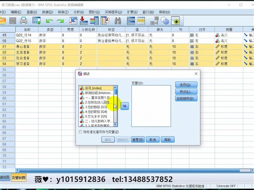Click the green Undo arrow
The width and height of the screenshot is (254, 190).
coord(49,21)
